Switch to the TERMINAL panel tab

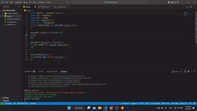coord(64,72)
